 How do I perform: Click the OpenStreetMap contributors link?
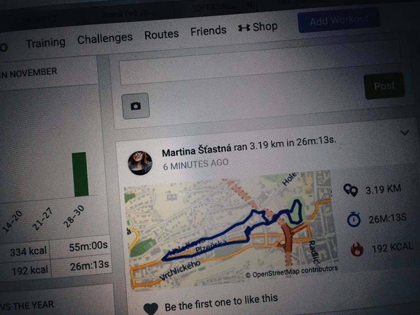pyautogui.click(x=292, y=272)
